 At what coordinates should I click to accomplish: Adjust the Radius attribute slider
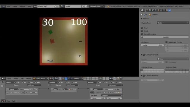coord(152,45)
